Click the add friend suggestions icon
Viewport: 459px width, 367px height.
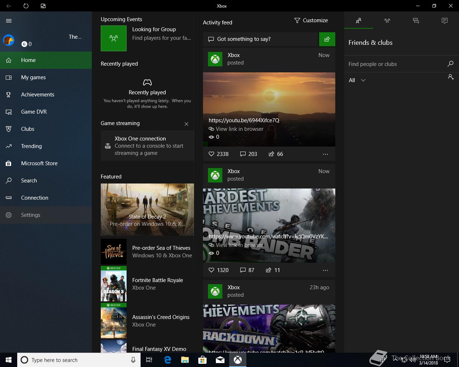tap(451, 77)
